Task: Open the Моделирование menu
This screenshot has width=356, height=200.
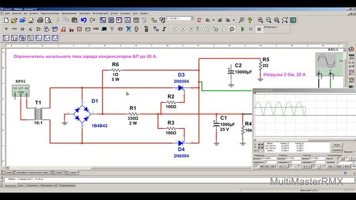Action: (69, 13)
